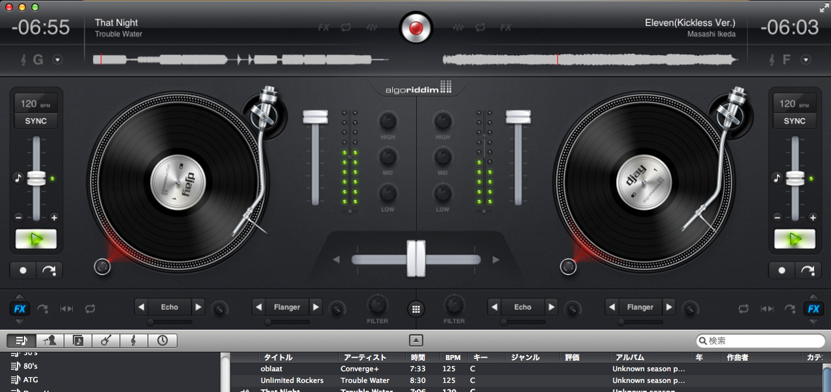Screen dimensions: 831x392
Task: Click the left deck HIGH EQ knob
Action: tap(388, 121)
